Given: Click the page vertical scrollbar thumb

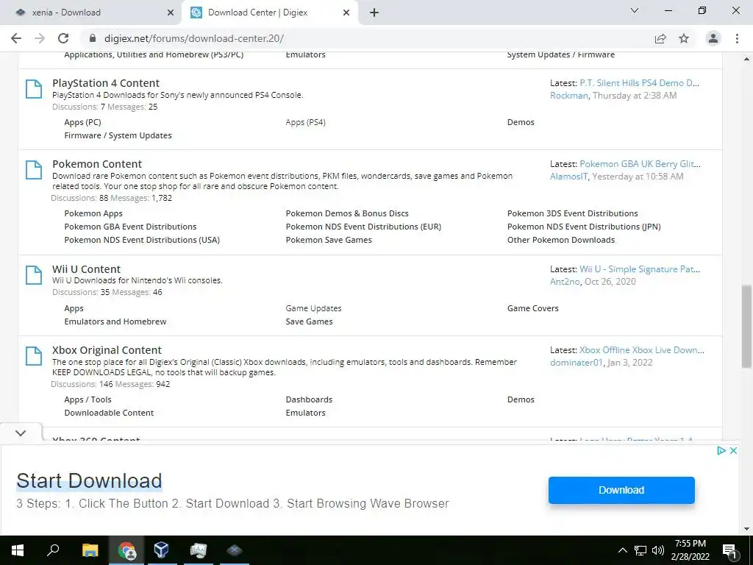Looking at the screenshot, I should [x=746, y=327].
